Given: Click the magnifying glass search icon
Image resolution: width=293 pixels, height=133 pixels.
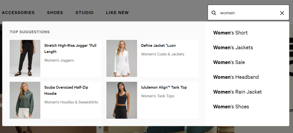Looking at the screenshot, I should pos(214,13).
